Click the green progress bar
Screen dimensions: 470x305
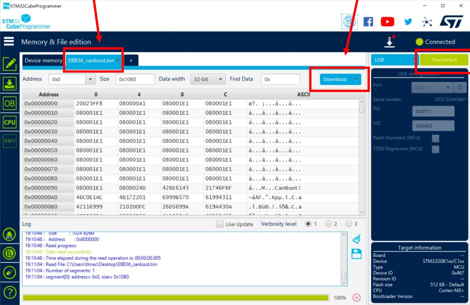click(x=175, y=298)
